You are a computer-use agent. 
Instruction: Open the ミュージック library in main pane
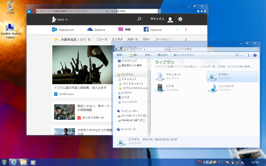pos(220,88)
